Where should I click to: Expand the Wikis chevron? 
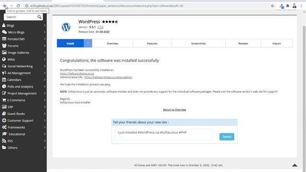(x=44, y=59)
